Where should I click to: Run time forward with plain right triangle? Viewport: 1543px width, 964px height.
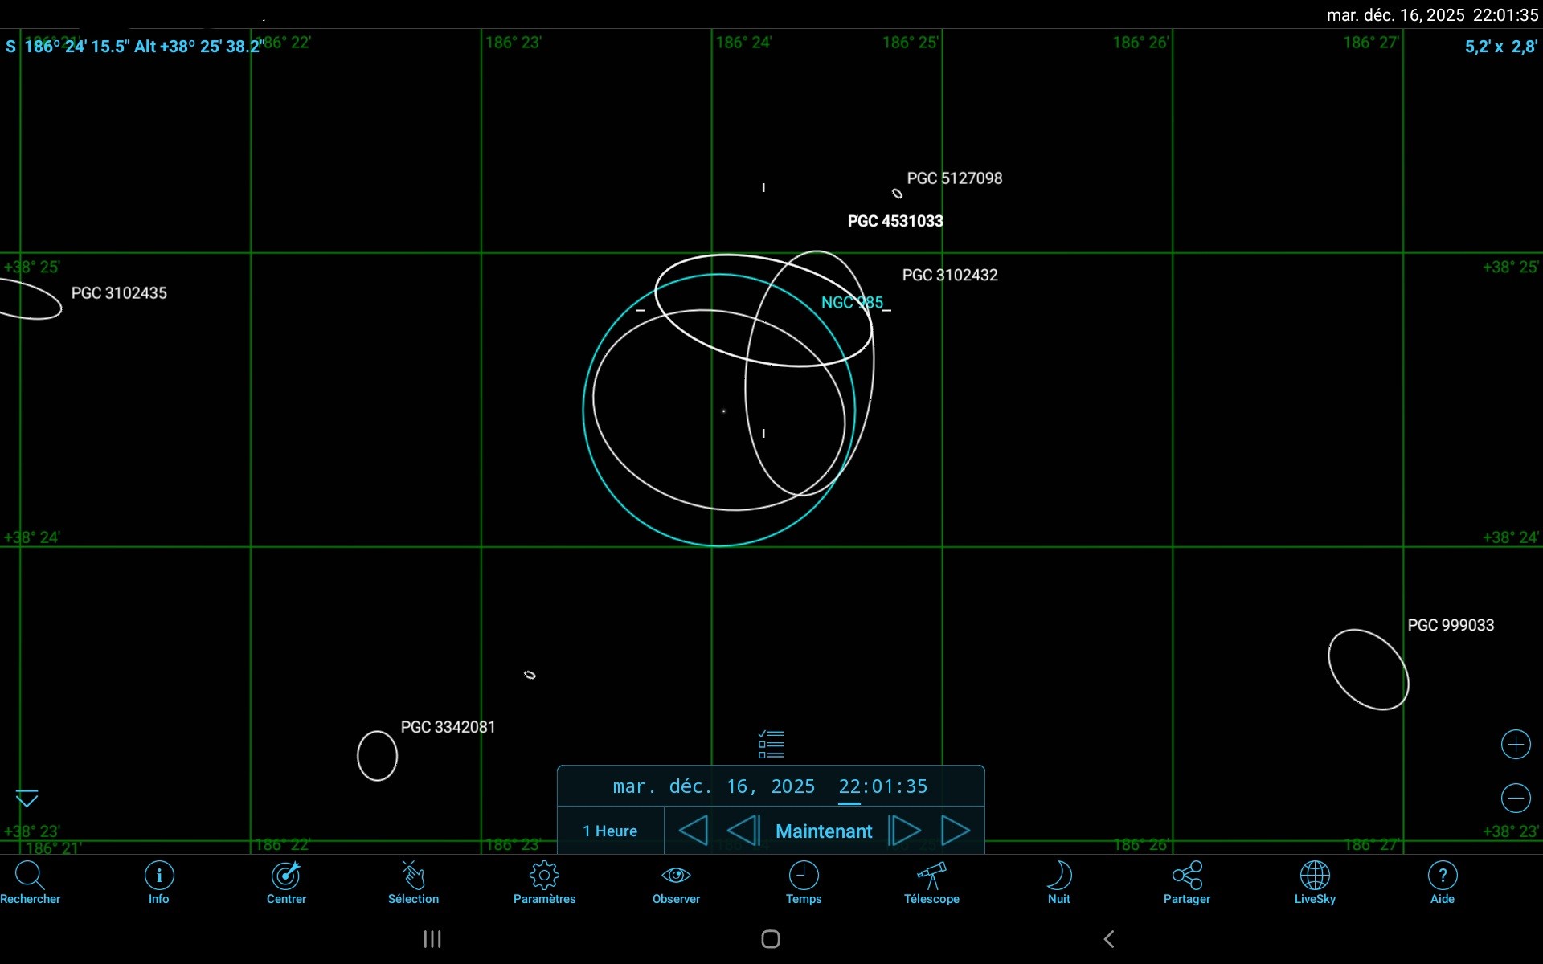[956, 831]
